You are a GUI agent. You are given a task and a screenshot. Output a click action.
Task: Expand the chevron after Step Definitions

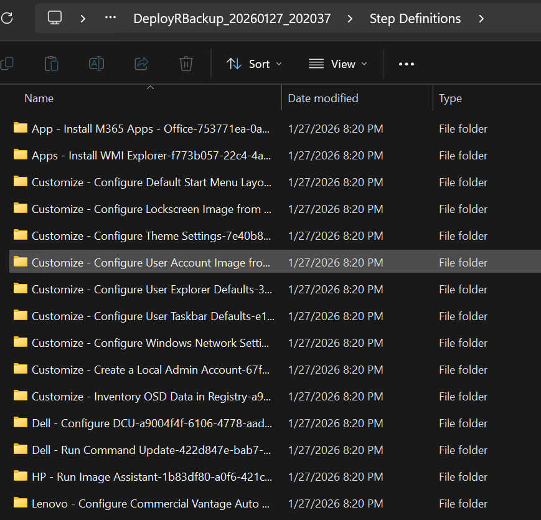click(x=481, y=19)
